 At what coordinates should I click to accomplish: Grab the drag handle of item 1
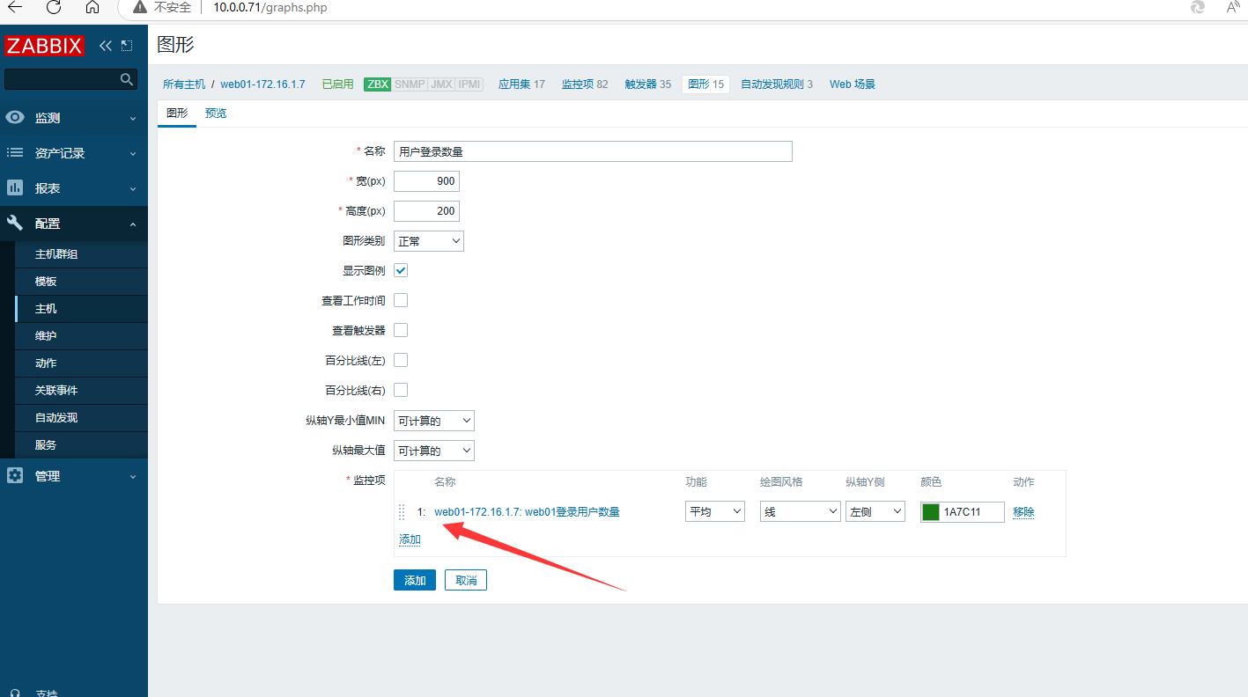tap(402, 512)
